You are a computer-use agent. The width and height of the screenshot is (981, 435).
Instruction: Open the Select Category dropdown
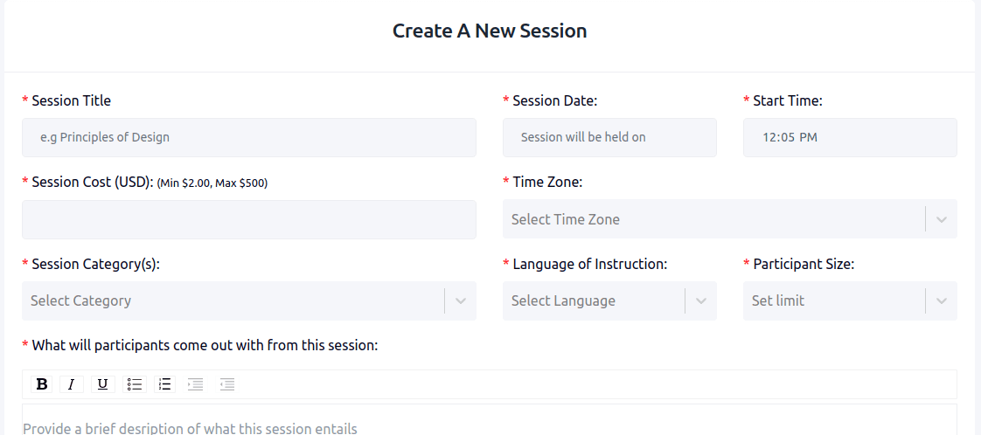point(249,300)
